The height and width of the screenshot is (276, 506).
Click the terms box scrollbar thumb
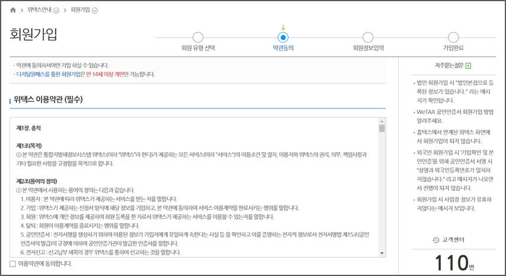click(382, 129)
